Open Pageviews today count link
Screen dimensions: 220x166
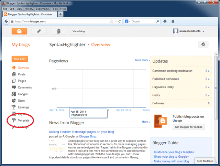click(x=207, y=87)
